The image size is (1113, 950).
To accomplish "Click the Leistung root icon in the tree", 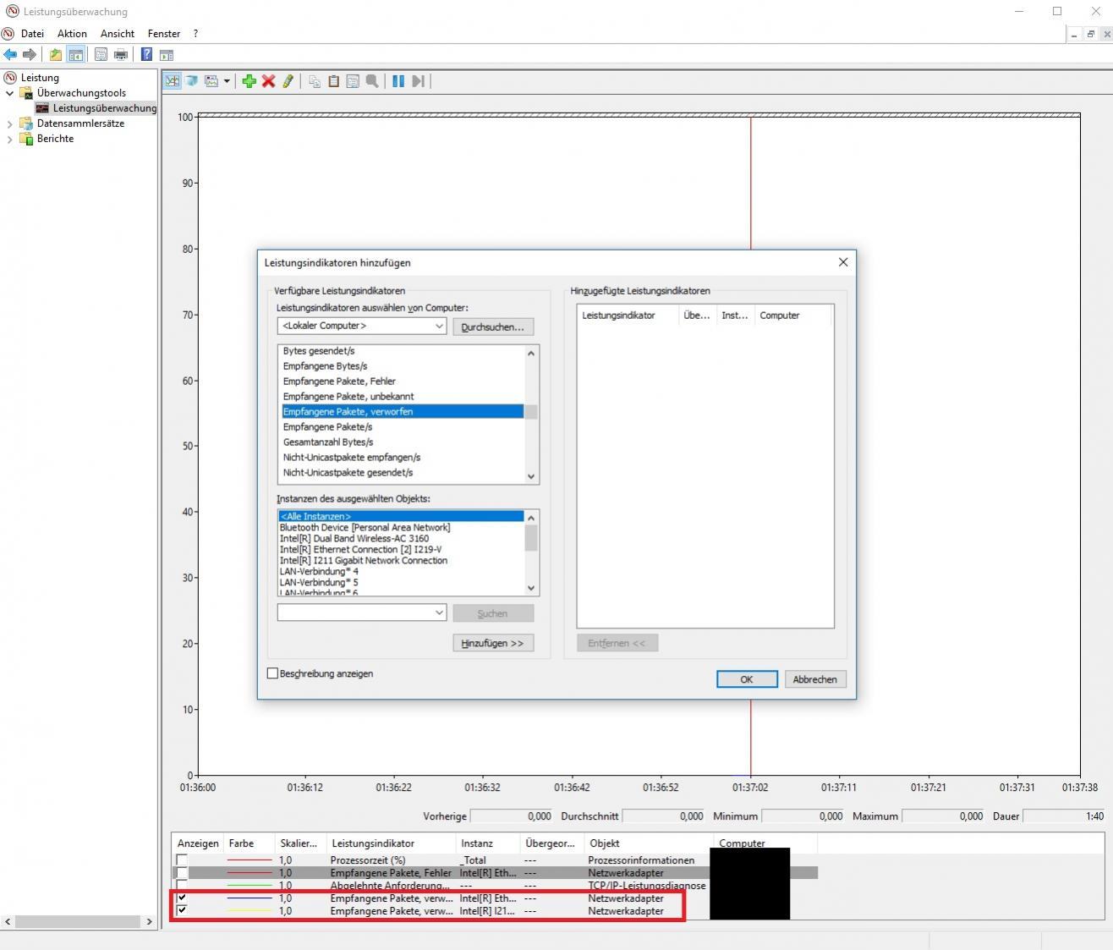I will [x=11, y=77].
